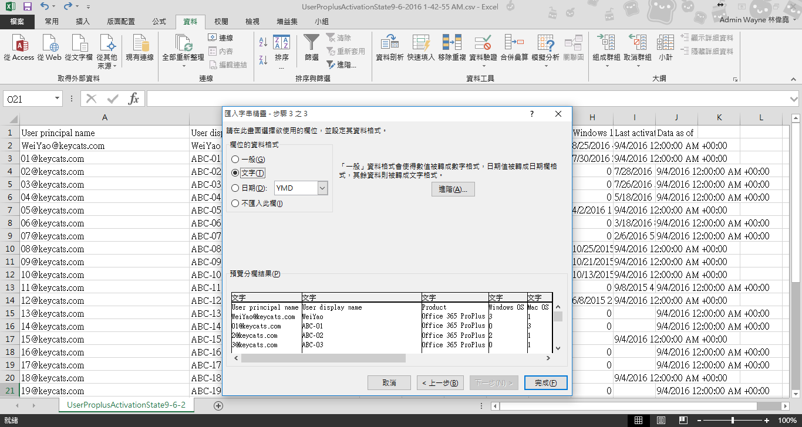Undo via quick access toolbar arrow

tap(45, 7)
